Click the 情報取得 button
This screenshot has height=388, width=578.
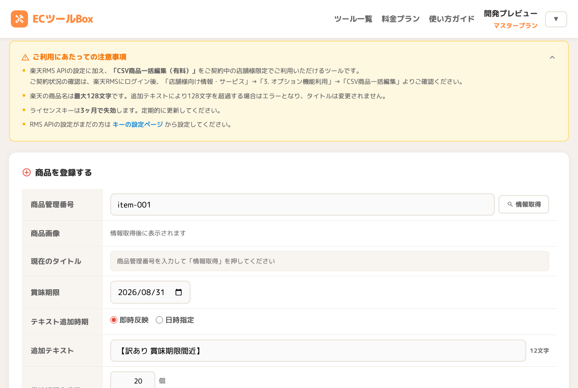(524, 204)
